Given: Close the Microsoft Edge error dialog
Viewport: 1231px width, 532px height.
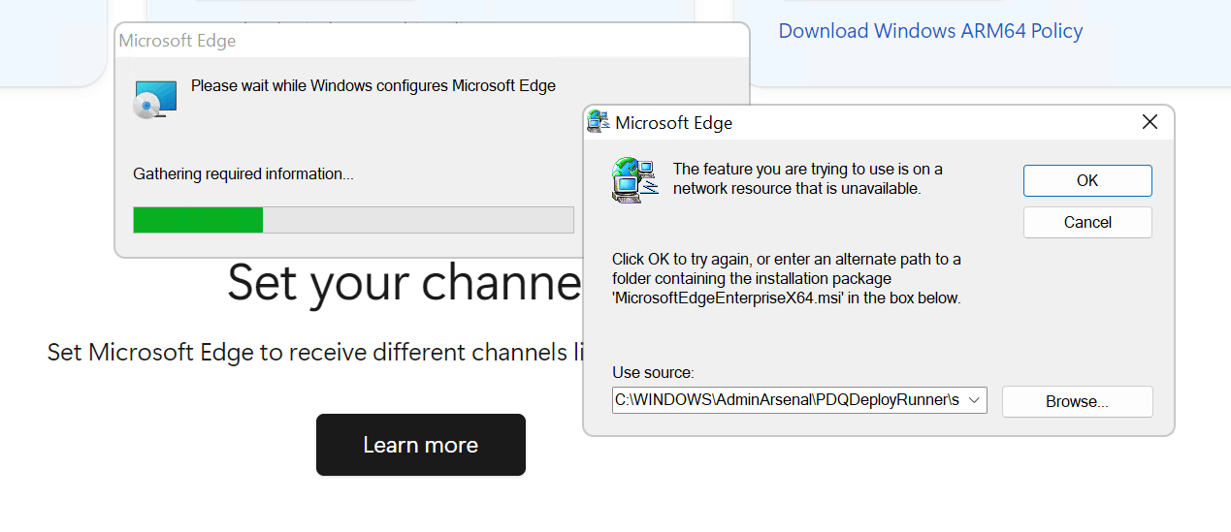Looking at the screenshot, I should coord(1150,122).
